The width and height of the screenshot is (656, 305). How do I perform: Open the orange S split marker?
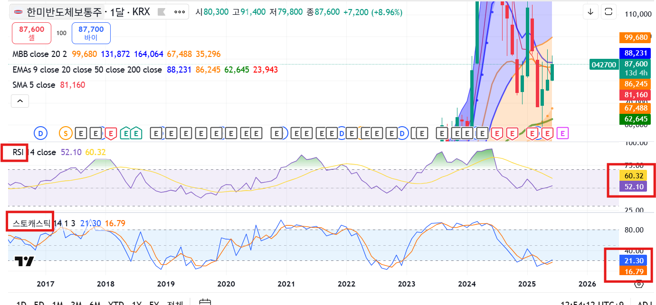65,134
